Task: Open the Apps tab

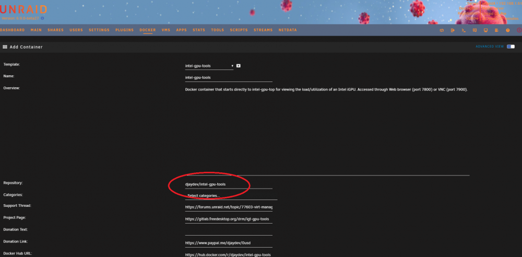Action: pos(182,30)
